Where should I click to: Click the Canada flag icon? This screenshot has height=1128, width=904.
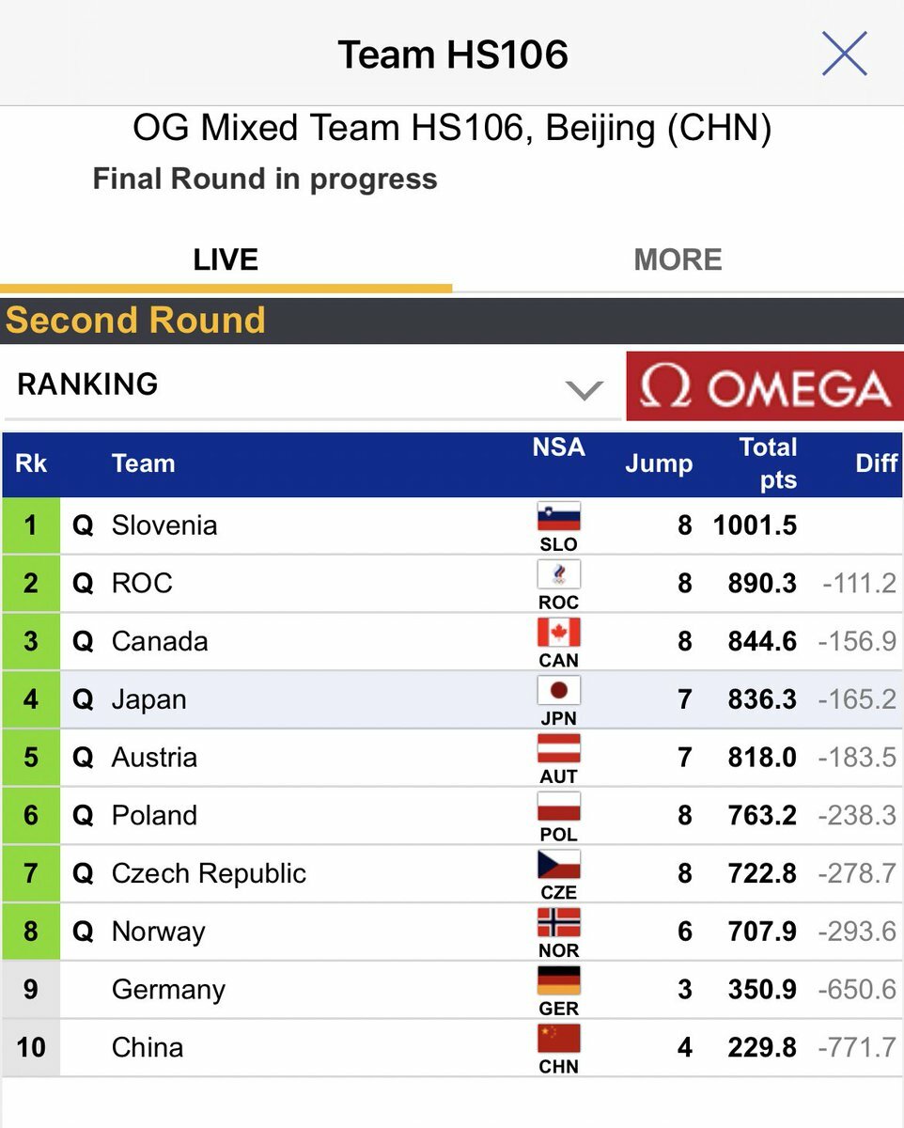[558, 634]
